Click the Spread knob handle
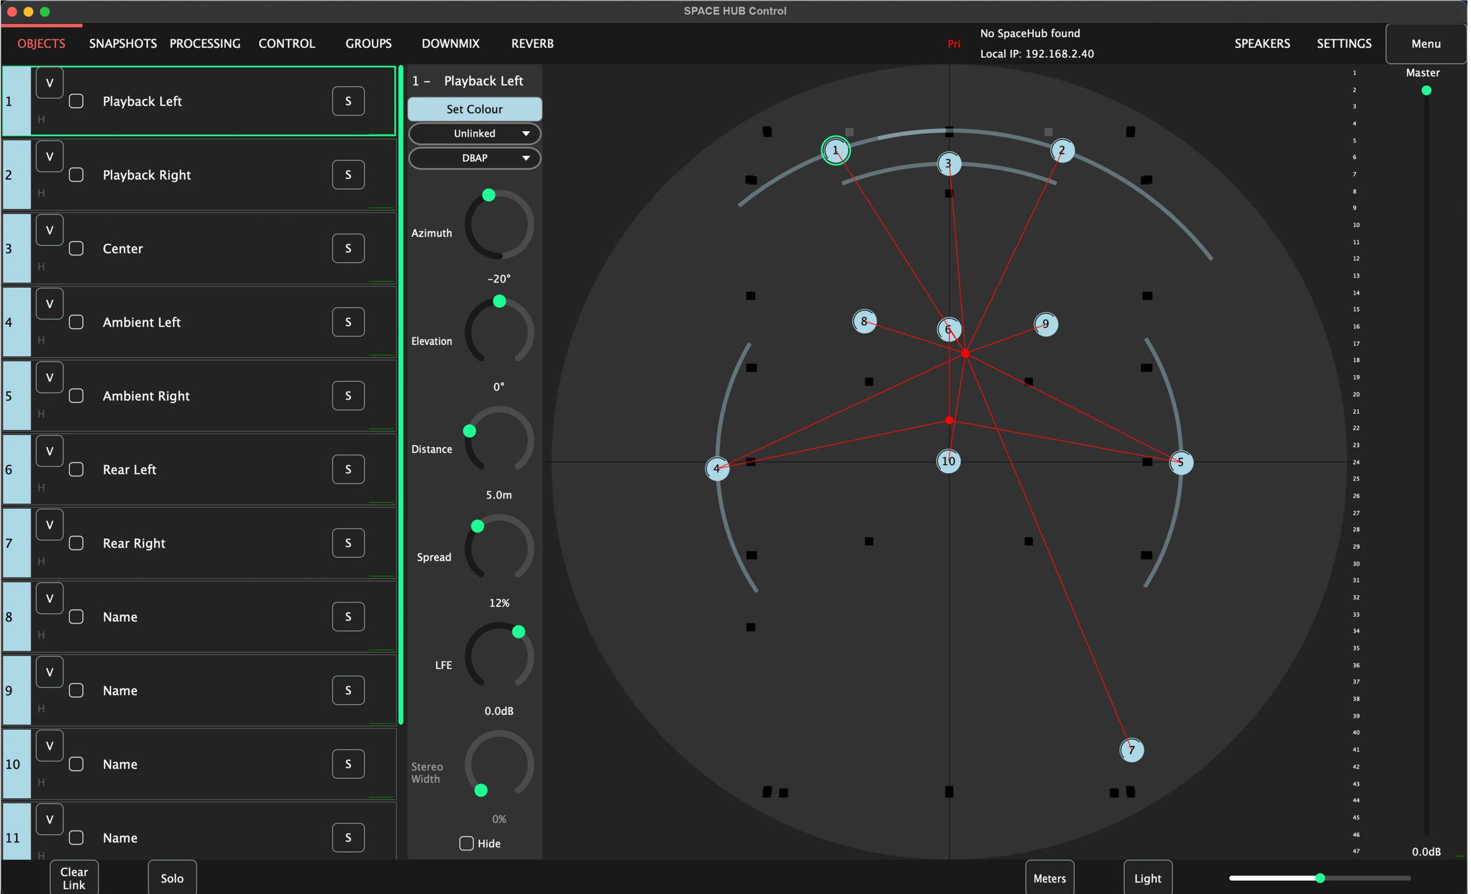The image size is (1471, 894). pyautogui.click(x=478, y=526)
